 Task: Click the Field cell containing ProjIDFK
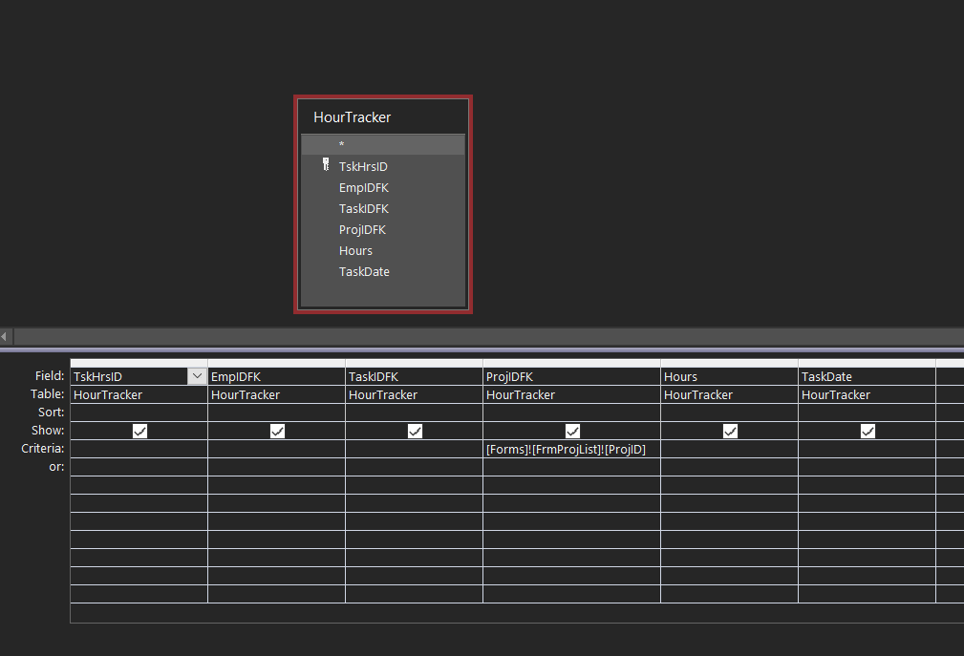571,376
